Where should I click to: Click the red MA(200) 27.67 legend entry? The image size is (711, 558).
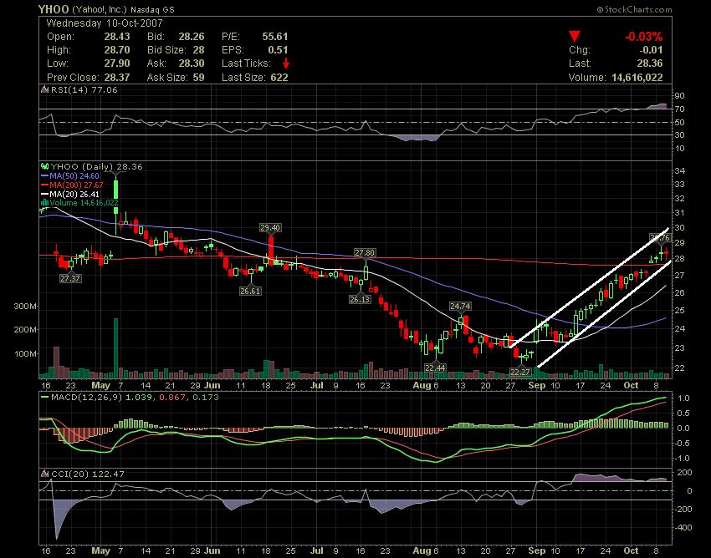tap(72, 185)
